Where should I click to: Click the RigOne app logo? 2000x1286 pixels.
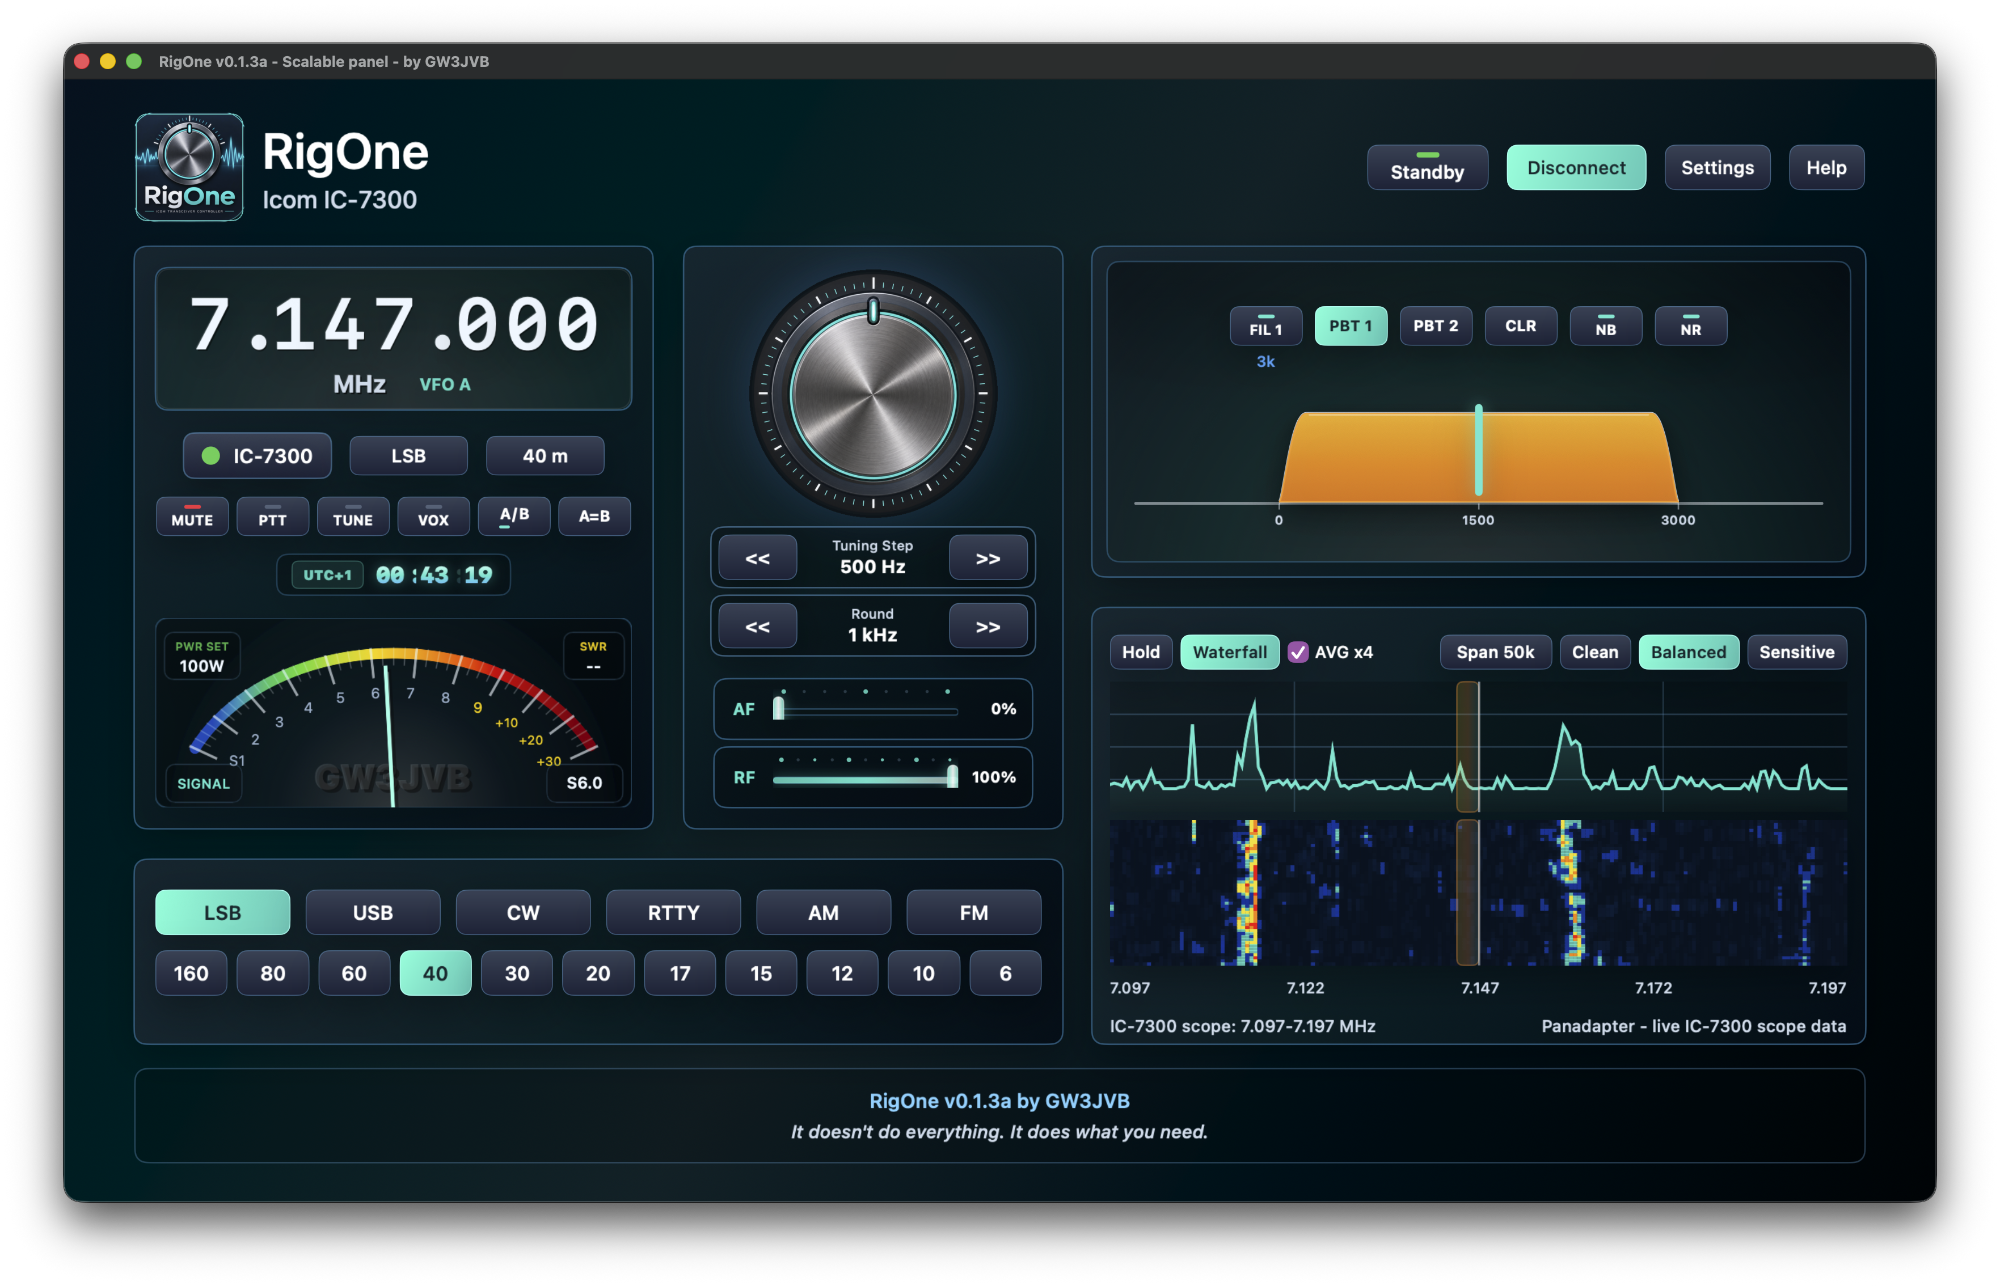(189, 167)
